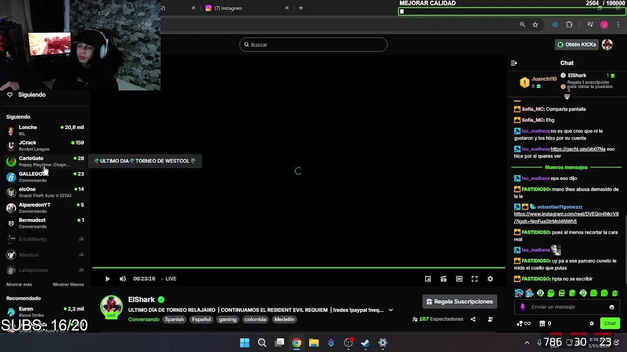Image resolution: width=627 pixels, height=352 pixels.
Task: Click the Nuevos mensajes divider label
Action: [566, 167]
